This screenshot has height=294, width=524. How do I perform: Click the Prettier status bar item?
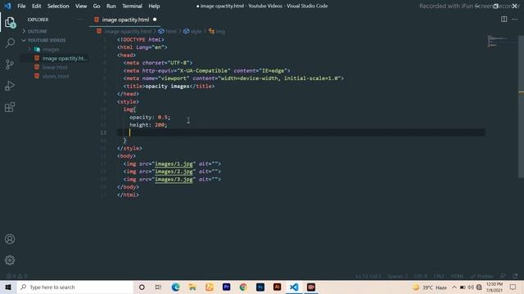click(x=481, y=276)
